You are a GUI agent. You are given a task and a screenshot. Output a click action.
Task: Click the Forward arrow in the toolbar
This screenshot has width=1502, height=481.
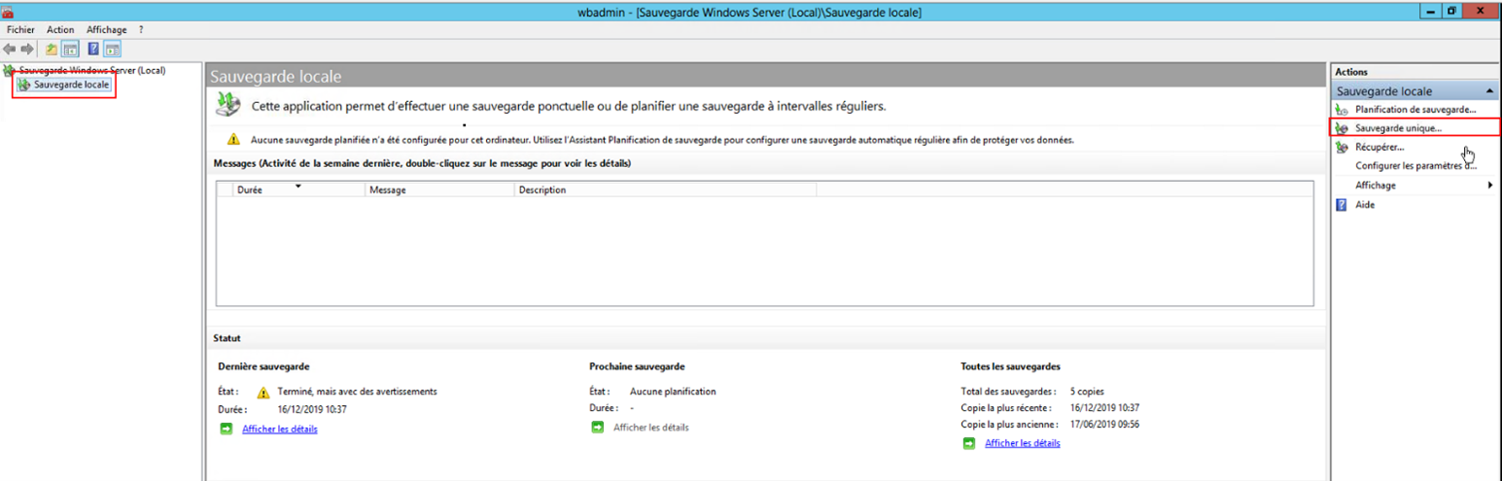27,49
